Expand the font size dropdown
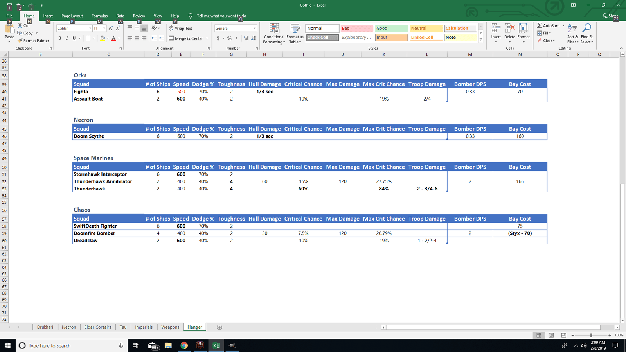 [x=104, y=28]
